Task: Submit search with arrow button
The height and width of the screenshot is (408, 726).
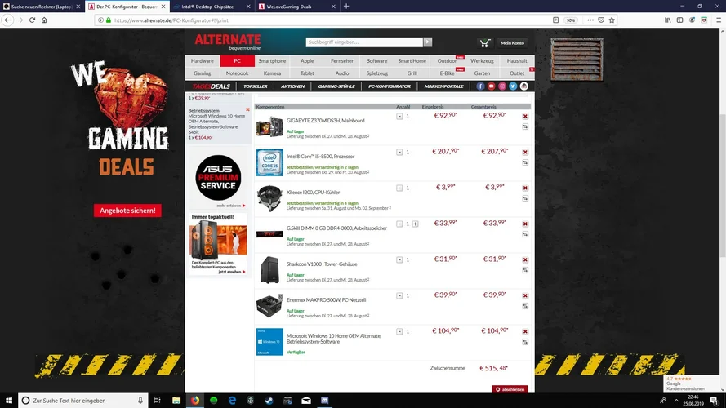Action: pyautogui.click(x=427, y=42)
